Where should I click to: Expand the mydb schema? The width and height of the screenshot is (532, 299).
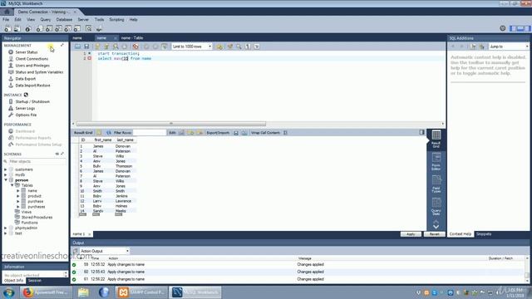click(x=6, y=175)
